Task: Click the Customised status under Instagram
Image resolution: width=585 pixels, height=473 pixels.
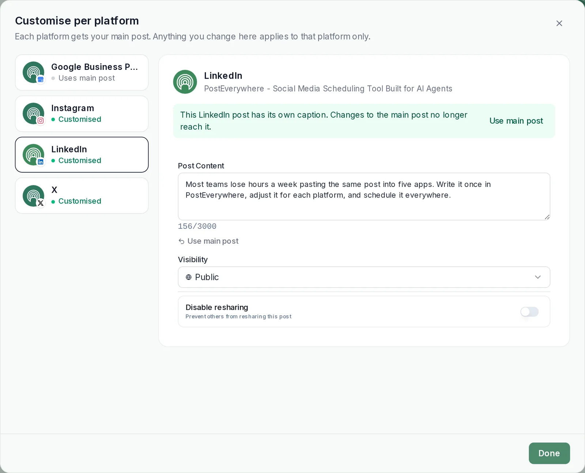Action: pyautogui.click(x=80, y=119)
